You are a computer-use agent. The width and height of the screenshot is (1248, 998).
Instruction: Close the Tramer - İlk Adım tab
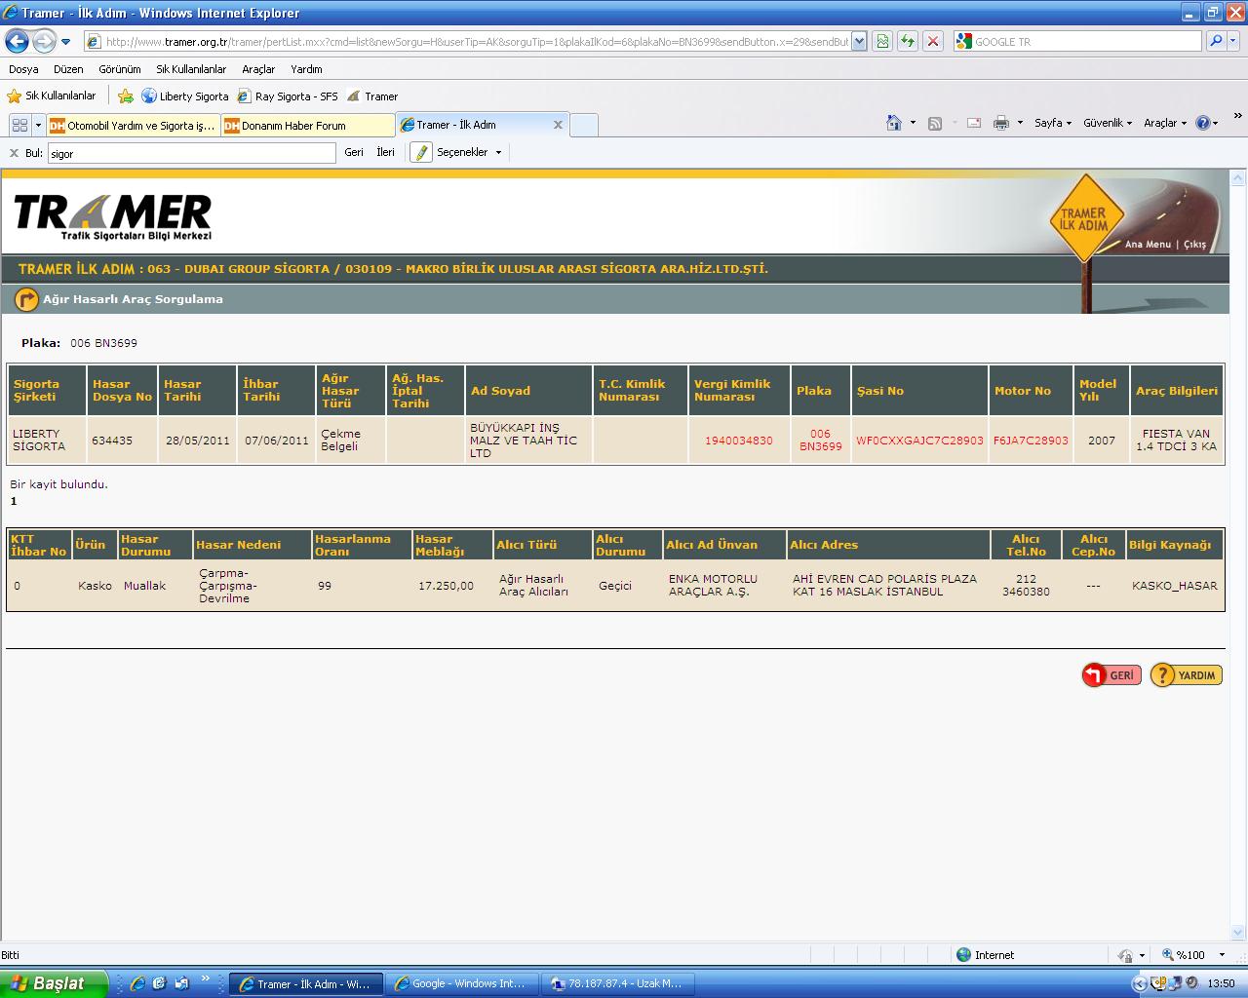[x=558, y=125]
